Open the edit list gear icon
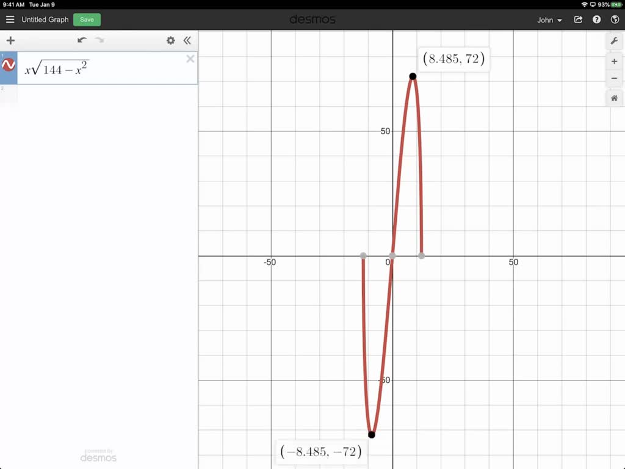 pos(170,40)
